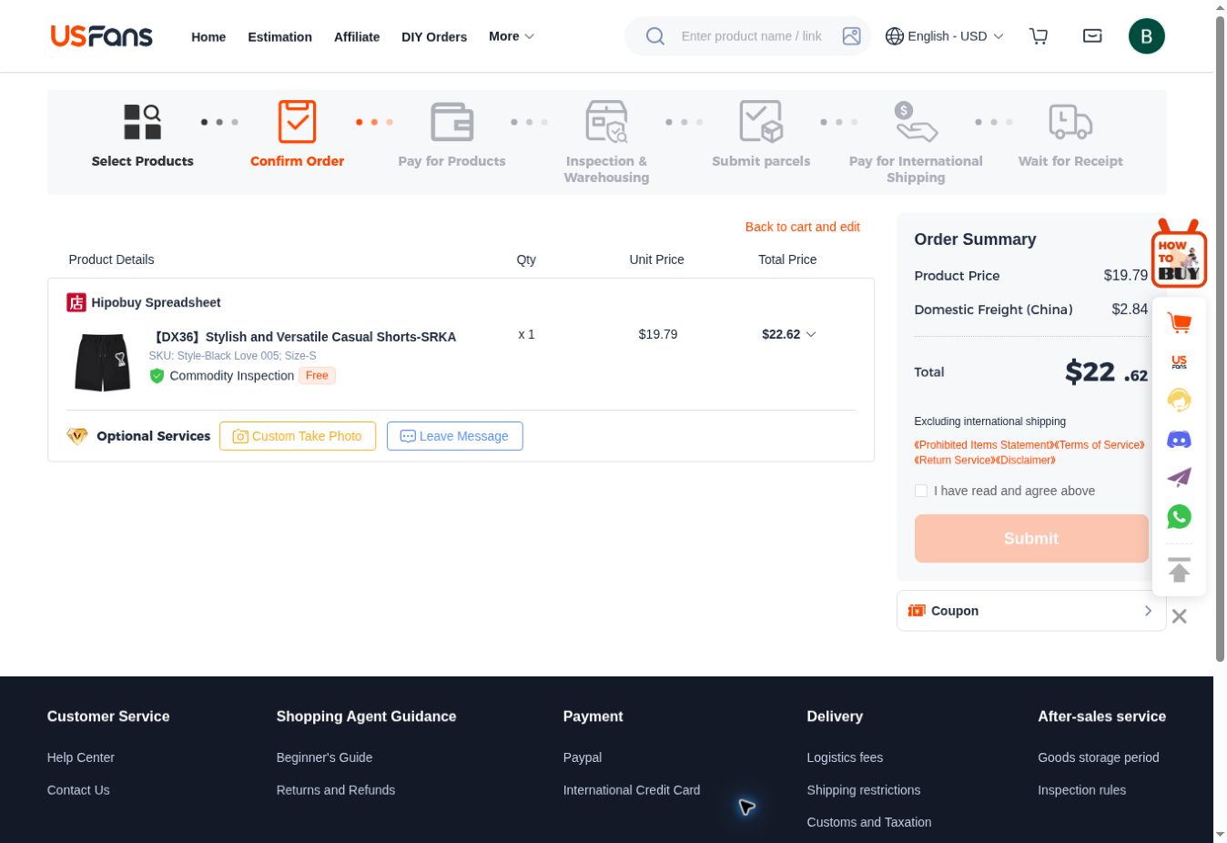Viewport: 1227px width, 843px height.
Task: Open the shopping cart icon in header
Action: tap(1039, 36)
